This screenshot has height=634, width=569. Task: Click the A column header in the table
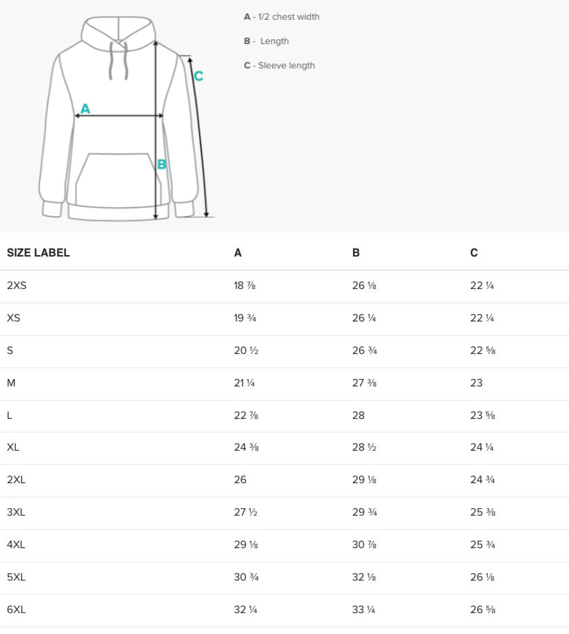[x=238, y=253]
